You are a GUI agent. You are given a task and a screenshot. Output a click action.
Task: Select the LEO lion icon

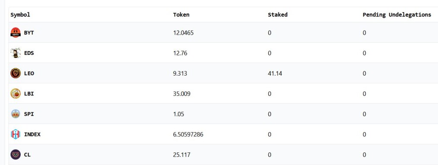click(16, 73)
